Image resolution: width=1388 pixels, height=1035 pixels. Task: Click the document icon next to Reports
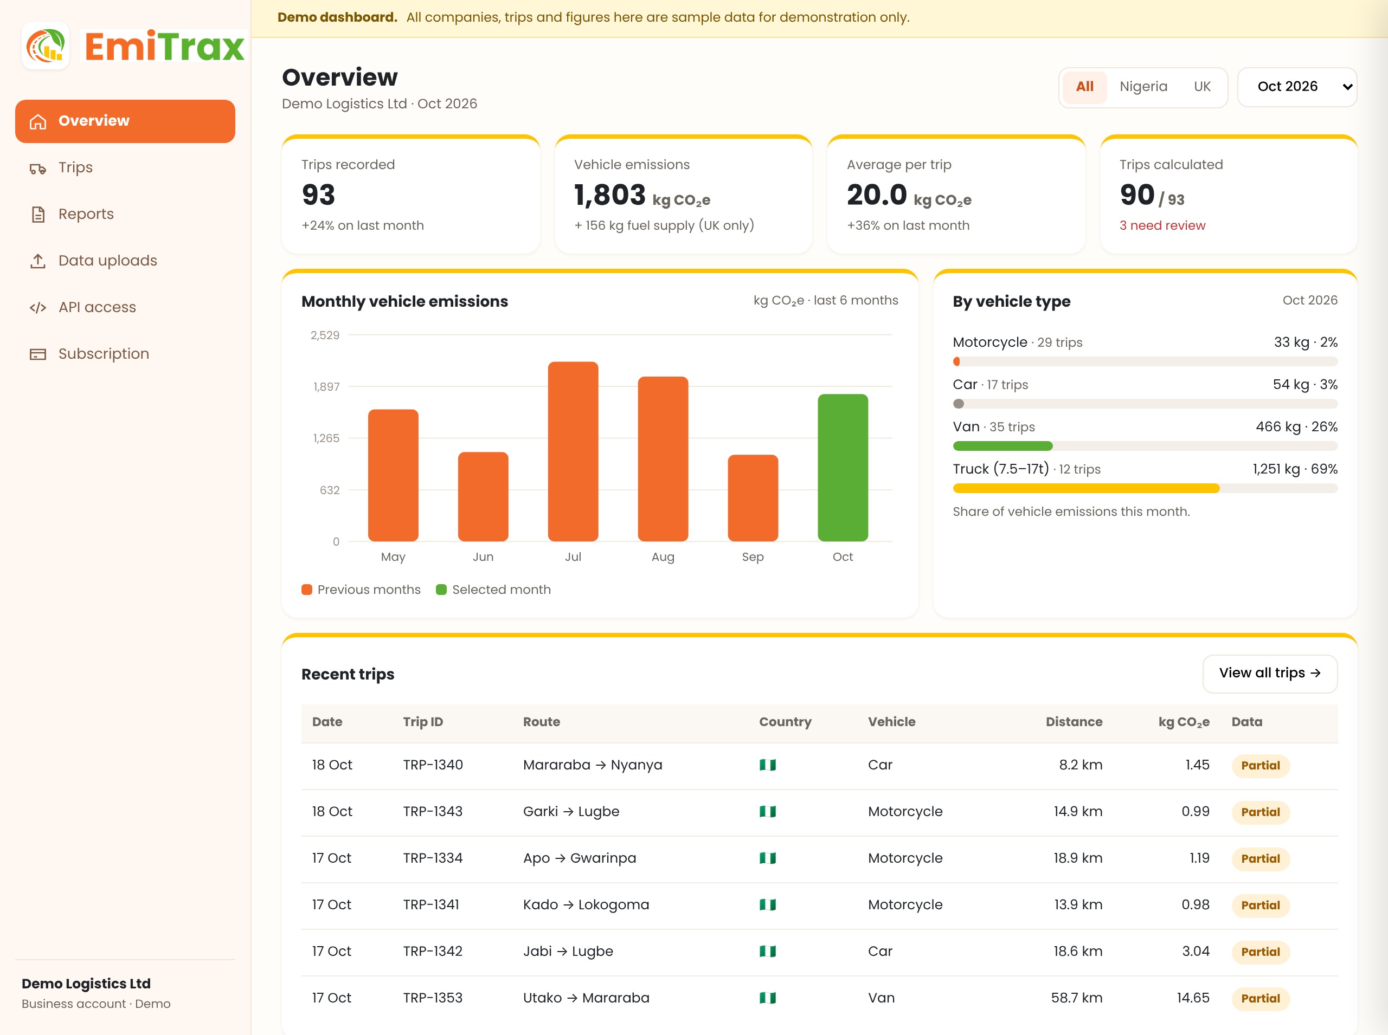click(x=37, y=215)
